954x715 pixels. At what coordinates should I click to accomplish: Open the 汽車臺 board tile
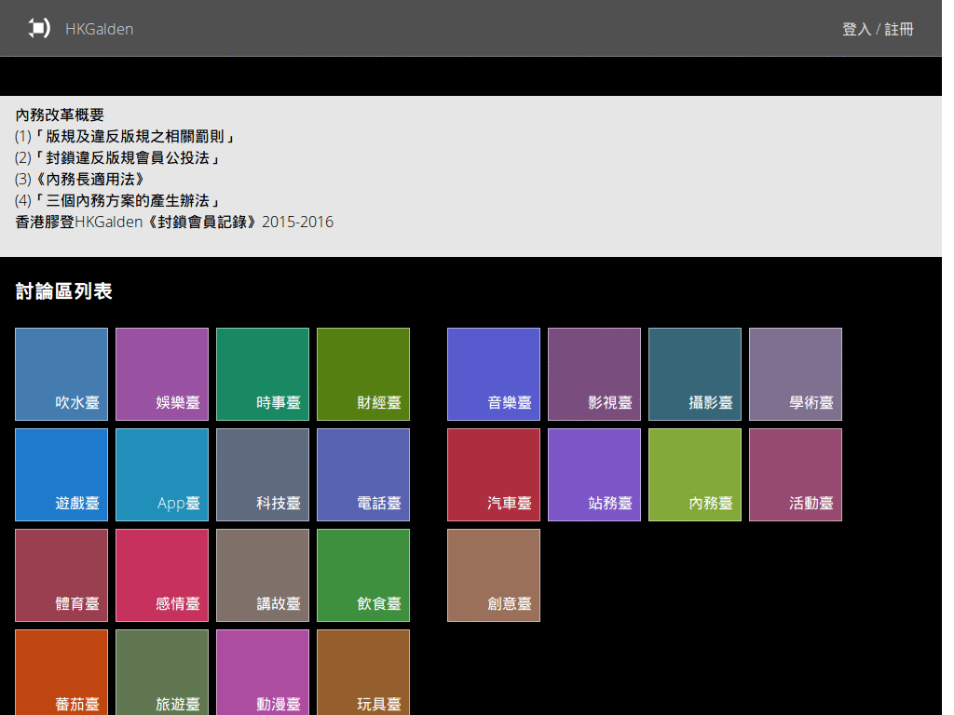coord(494,475)
